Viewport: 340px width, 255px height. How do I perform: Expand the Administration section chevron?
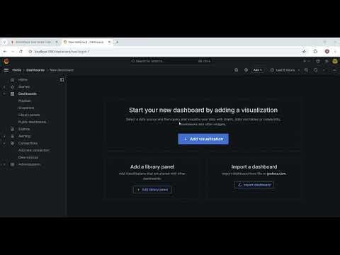point(4,164)
